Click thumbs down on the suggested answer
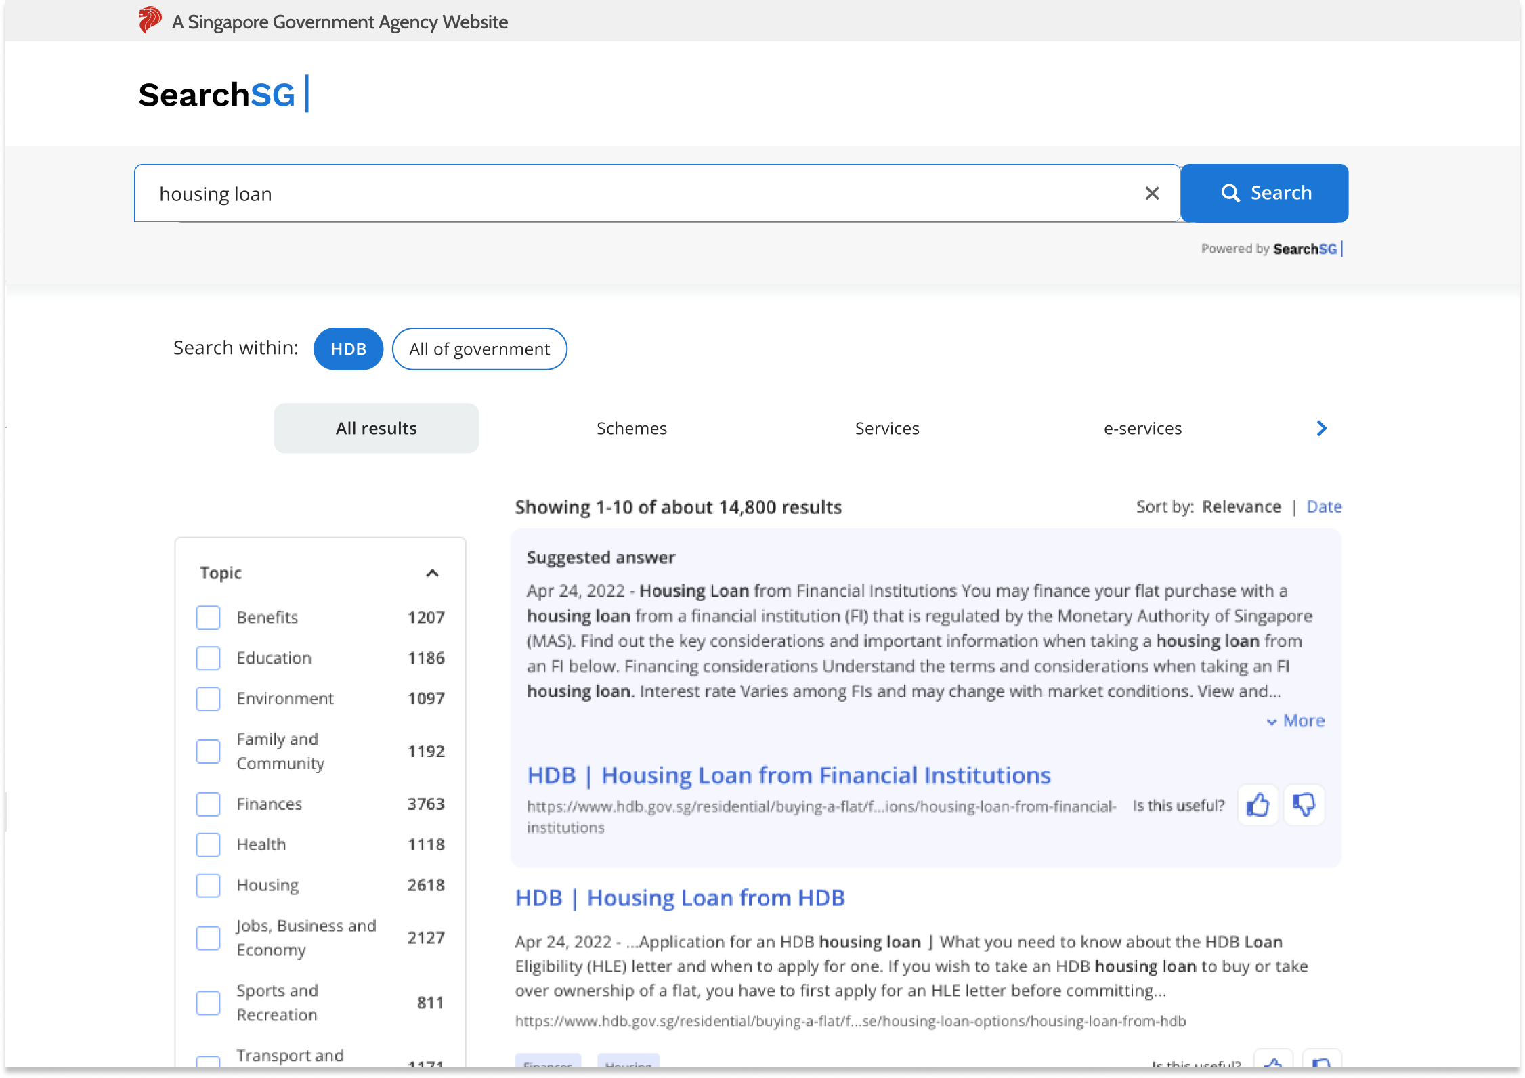1525x1078 pixels. click(x=1303, y=805)
